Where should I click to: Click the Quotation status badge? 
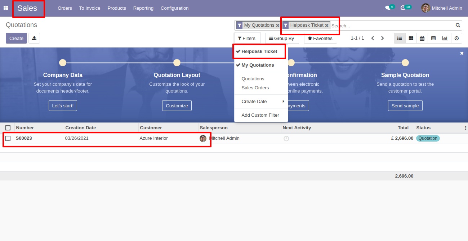point(428,138)
